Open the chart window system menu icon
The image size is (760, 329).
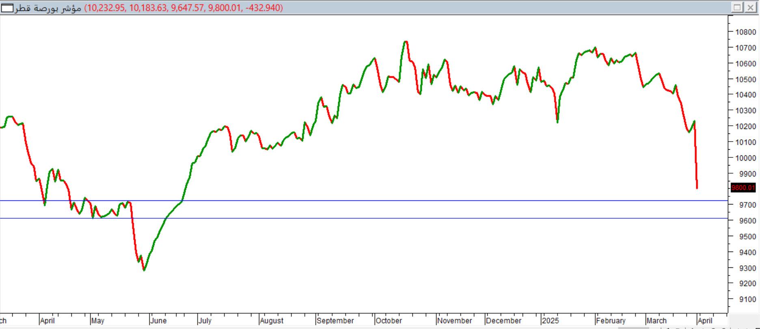click(x=7, y=8)
